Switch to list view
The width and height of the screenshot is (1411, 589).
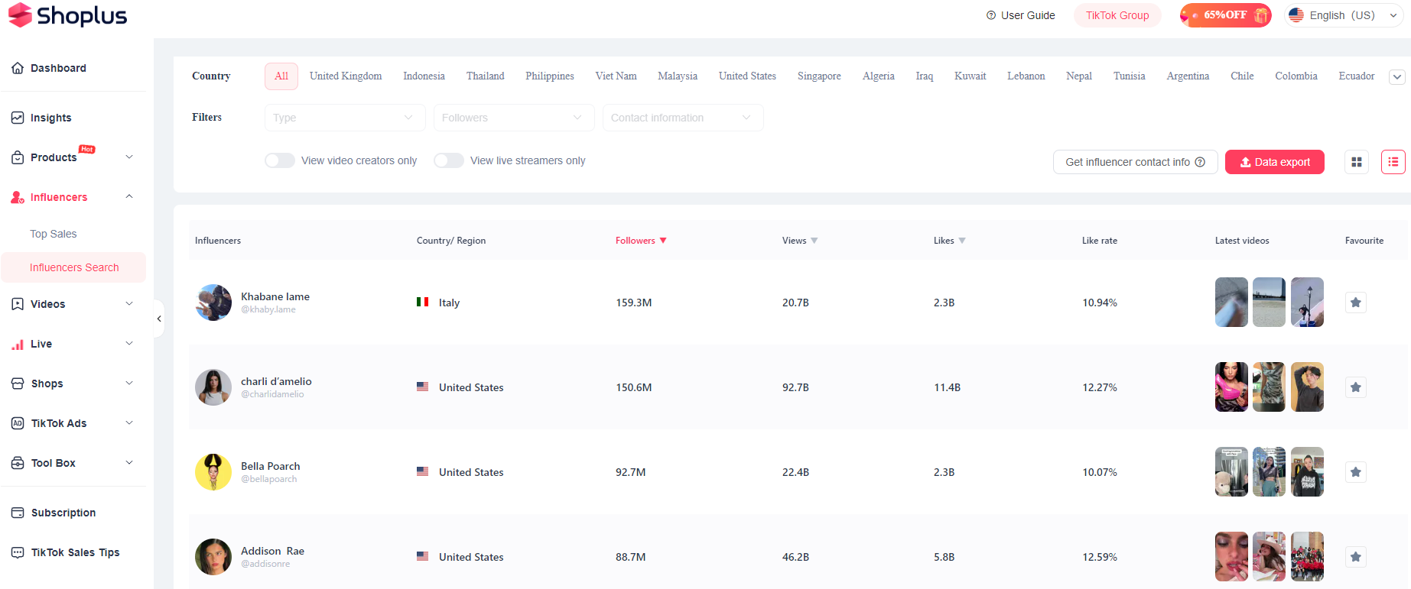(x=1393, y=162)
